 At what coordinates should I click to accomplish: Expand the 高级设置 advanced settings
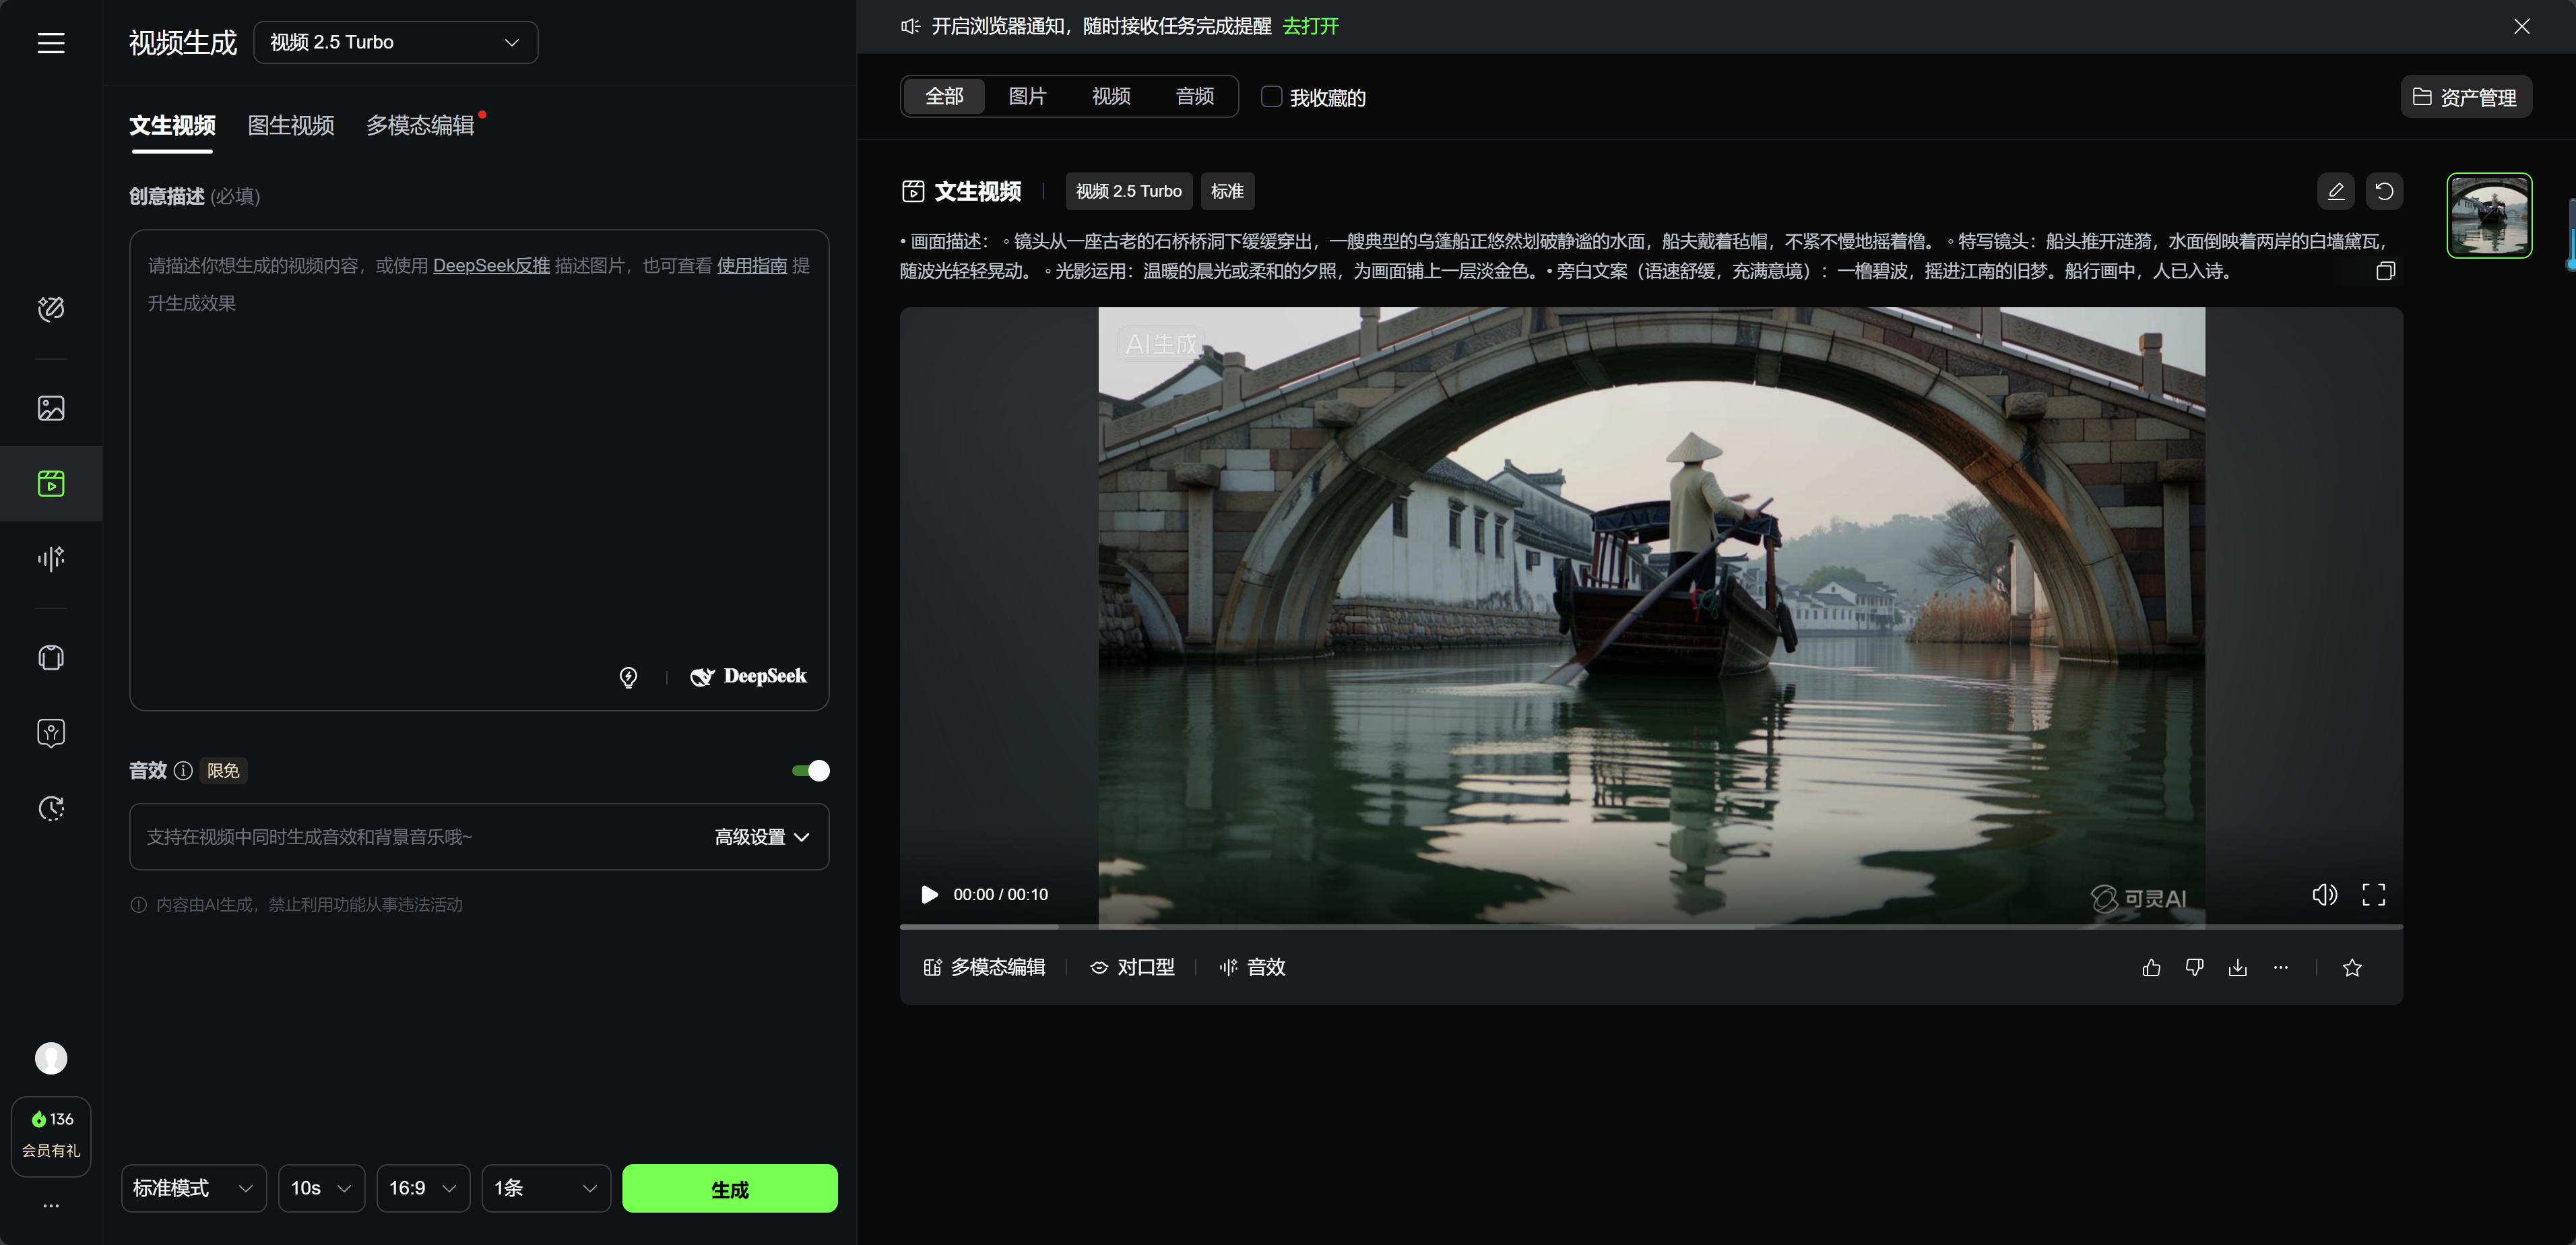coord(761,837)
